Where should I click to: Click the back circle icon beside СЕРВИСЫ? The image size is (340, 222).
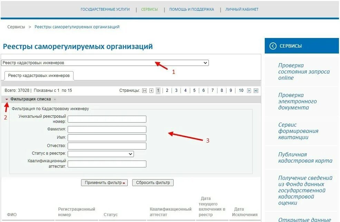pos(273,46)
